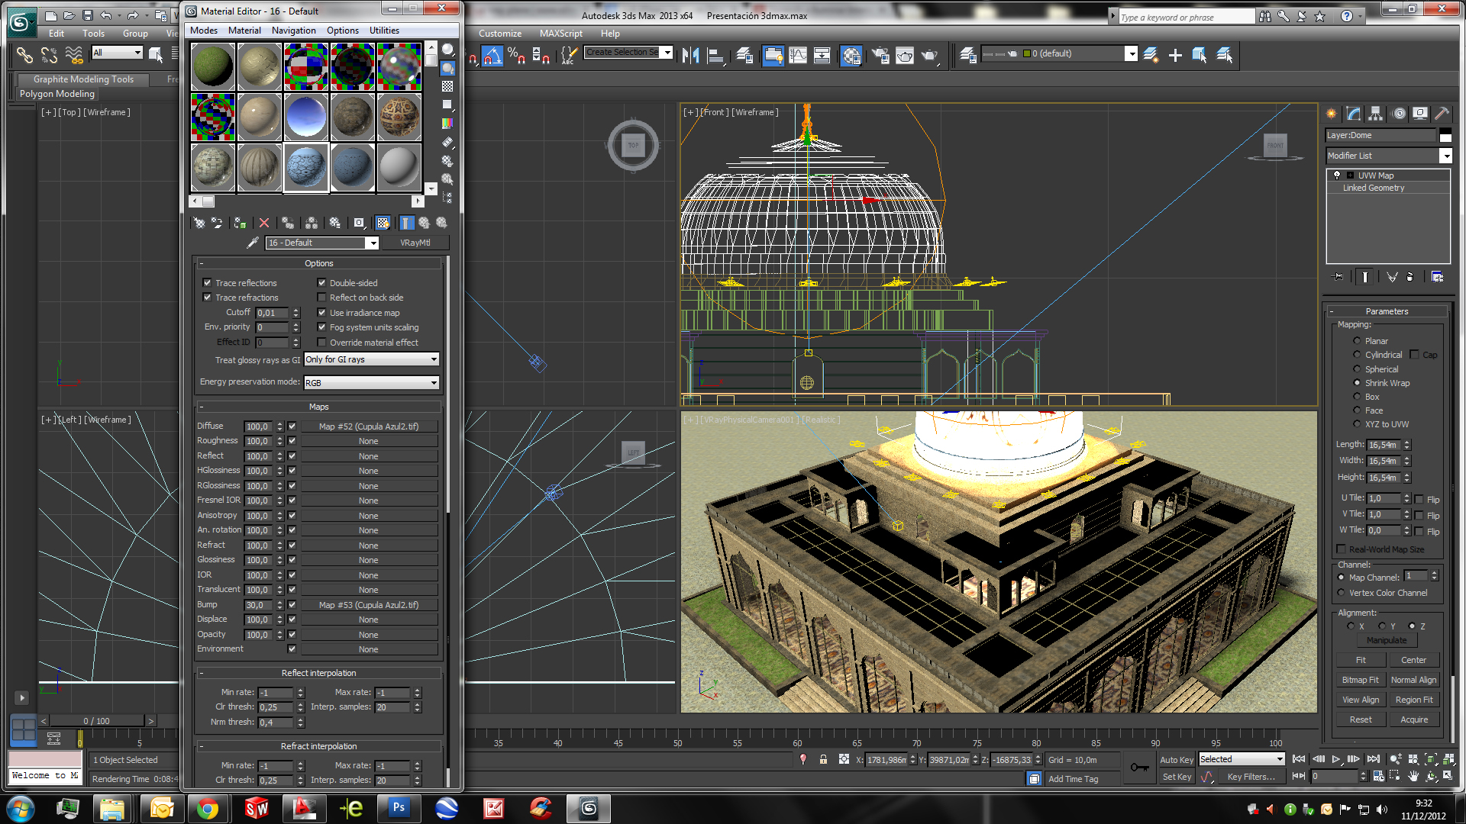Click Remove modifier from stack trash icon
This screenshot has height=824, width=1466.
click(1409, 277)
